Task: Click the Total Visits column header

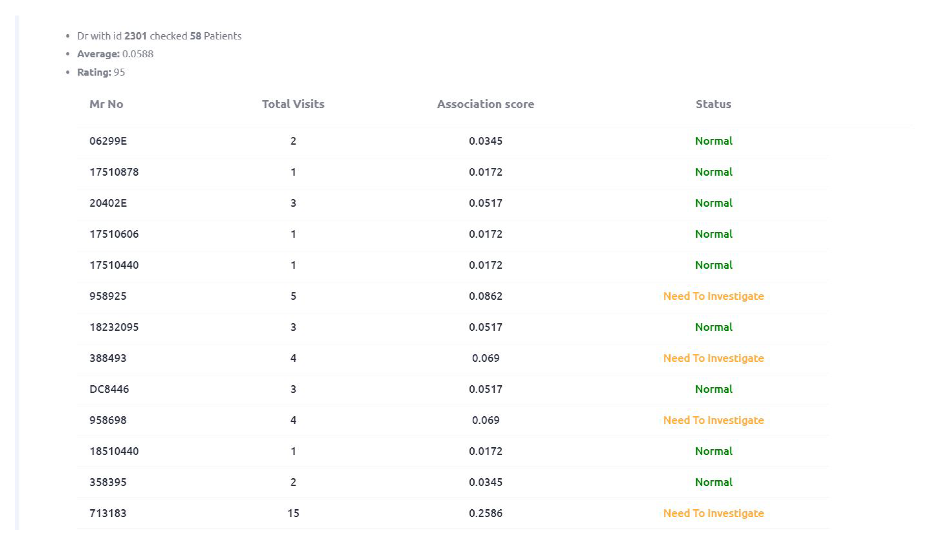Action: click(293, 104)
